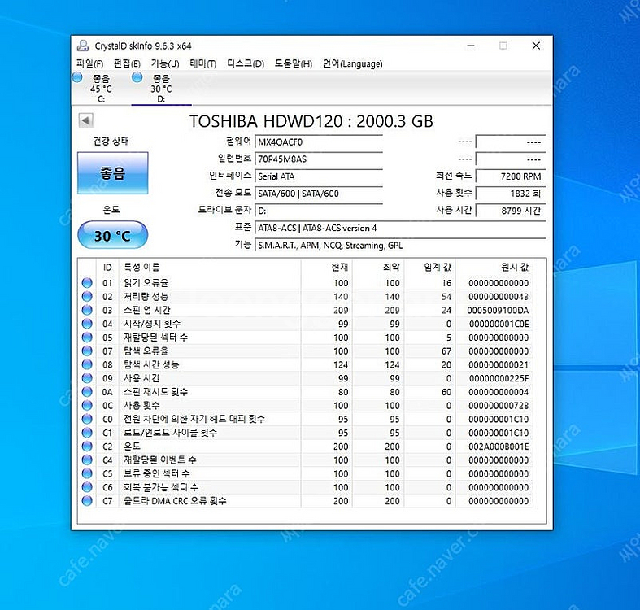Open the 테마(T) menu
Image resolution: width=640 pixels, height=610 pixels.
pyautogui.click(x=202, y=63)
